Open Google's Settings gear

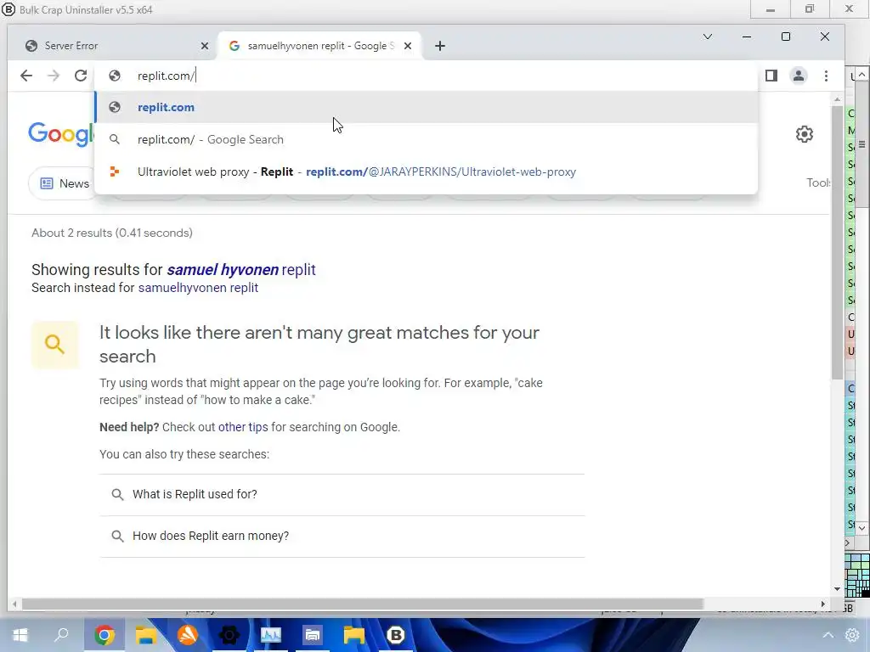tap(805, 134)
